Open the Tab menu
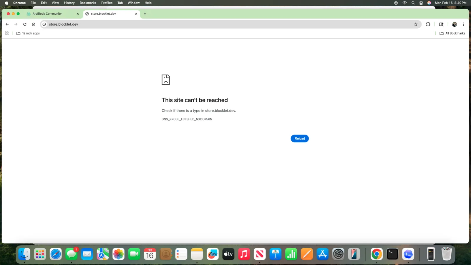Viewport: 471px width, 265px height. point(120,3)
